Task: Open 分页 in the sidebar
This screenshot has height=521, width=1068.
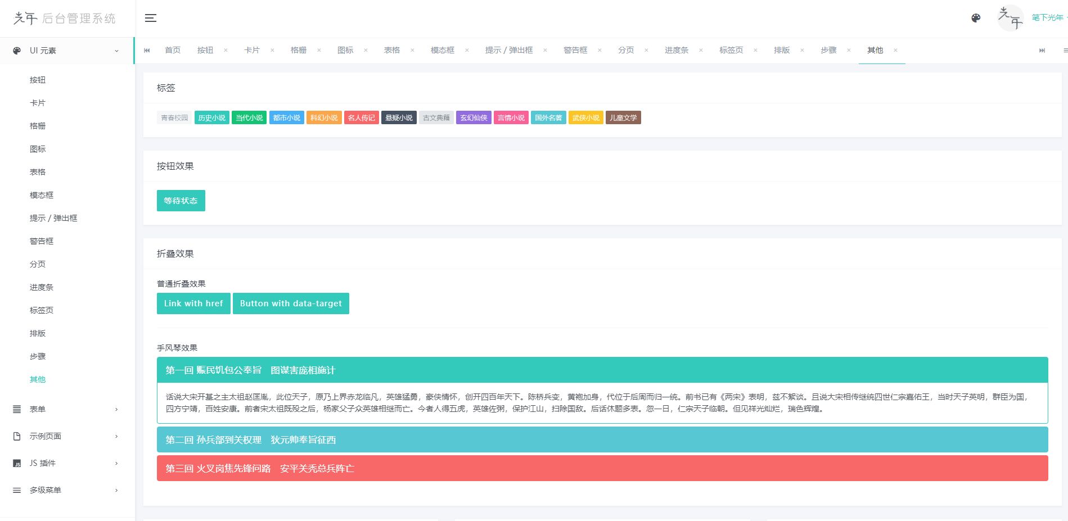Action: tap(38, 264)
